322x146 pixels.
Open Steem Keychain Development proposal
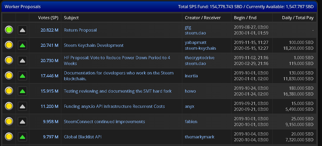pyautogui.click(x=94, y=45)
